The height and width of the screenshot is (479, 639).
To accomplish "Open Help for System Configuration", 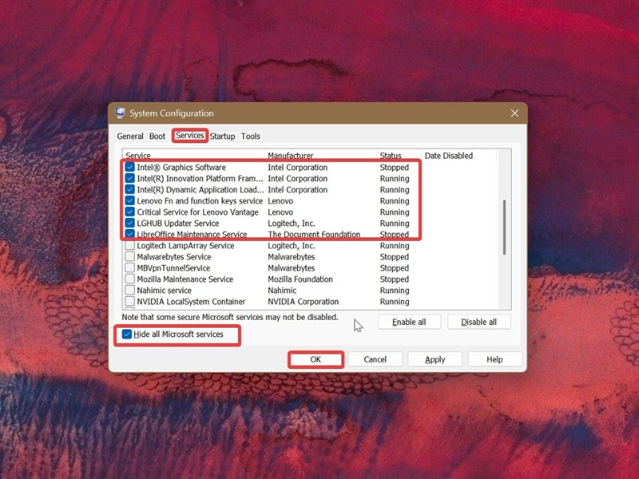I will tap(494, 359).
